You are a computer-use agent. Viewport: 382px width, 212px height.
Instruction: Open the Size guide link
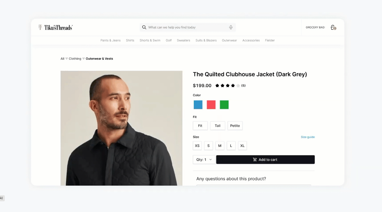point(307,137)
